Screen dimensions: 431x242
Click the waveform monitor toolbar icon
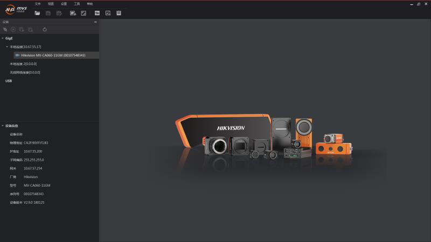[97, 13]
